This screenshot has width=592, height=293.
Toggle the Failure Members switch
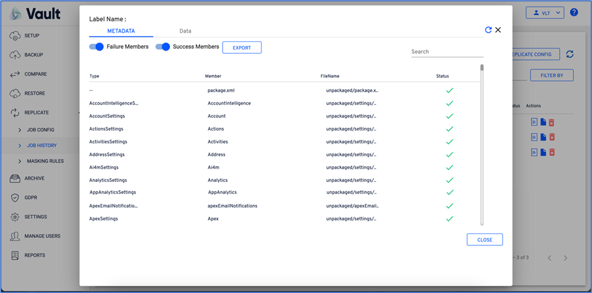97,46
